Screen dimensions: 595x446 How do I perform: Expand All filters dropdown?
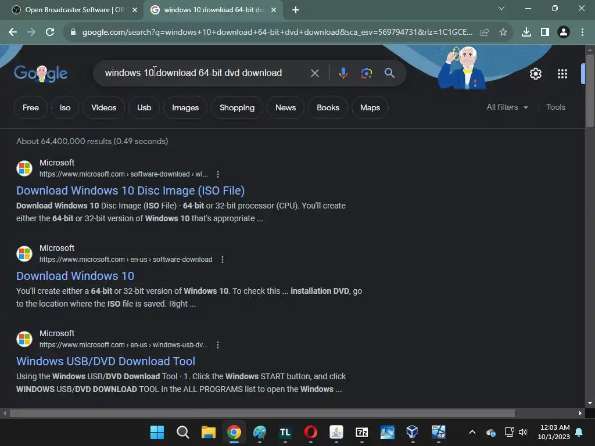(x=507, y=107)
